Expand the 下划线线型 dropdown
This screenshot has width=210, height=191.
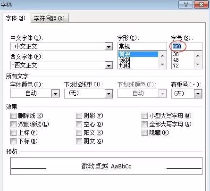tap(109, 94)
